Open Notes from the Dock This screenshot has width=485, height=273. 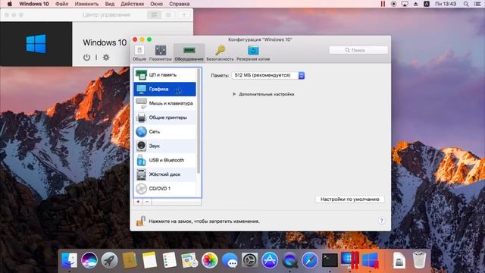150,260
